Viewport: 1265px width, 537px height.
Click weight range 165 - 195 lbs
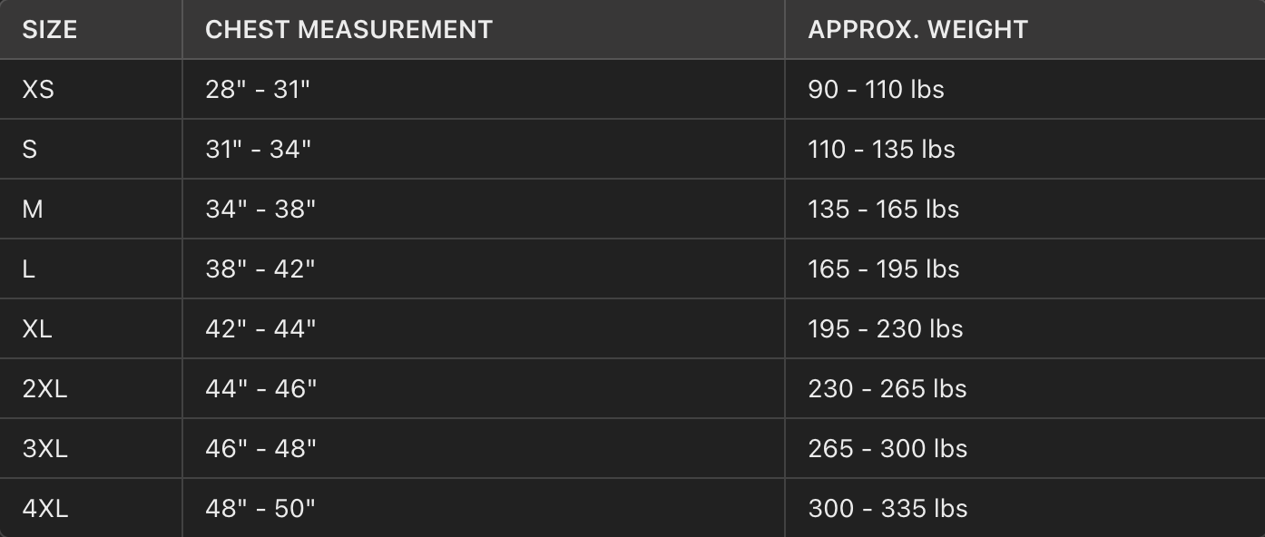883,269
